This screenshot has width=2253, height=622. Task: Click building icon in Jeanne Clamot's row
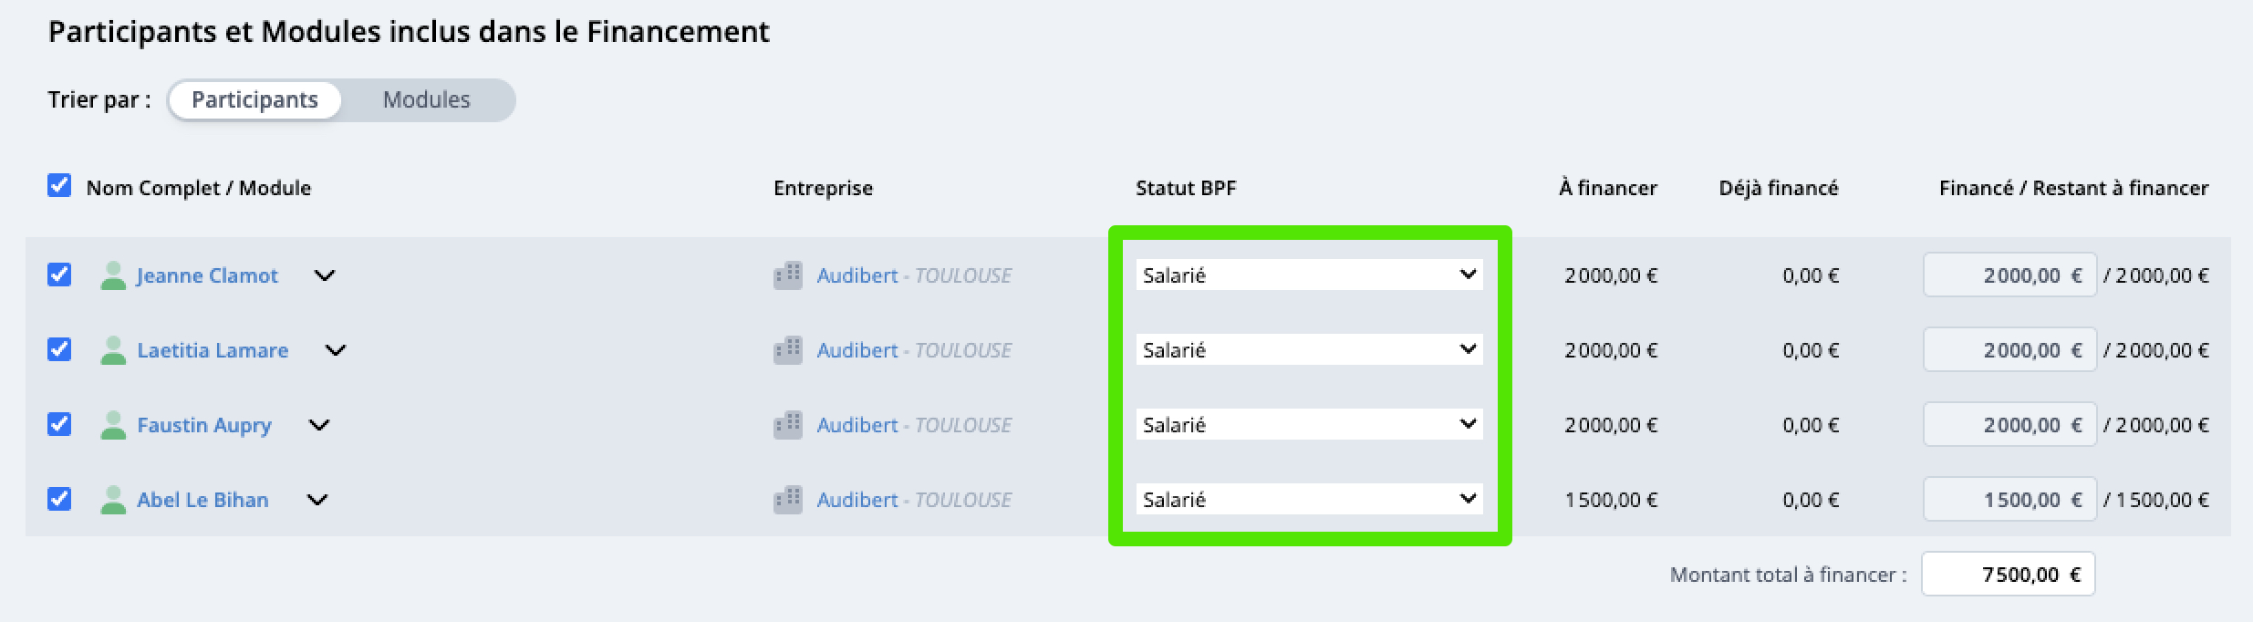[787, 275]
